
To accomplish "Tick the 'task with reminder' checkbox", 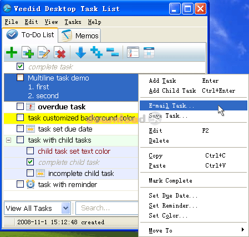I will [20, 184].
